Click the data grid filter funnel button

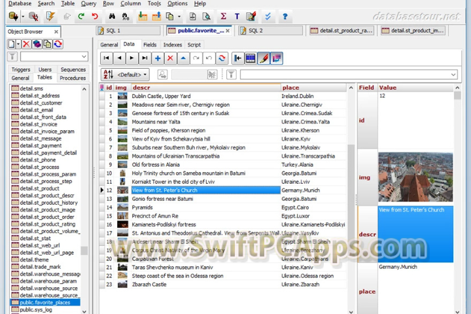pos(232,75)
